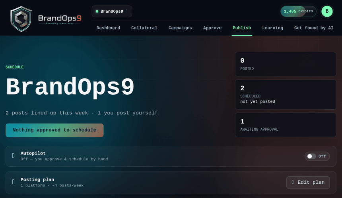Click the Autopilot row icon
The image size is (342, 198).
pyautogui.click(x=13, y=156)
